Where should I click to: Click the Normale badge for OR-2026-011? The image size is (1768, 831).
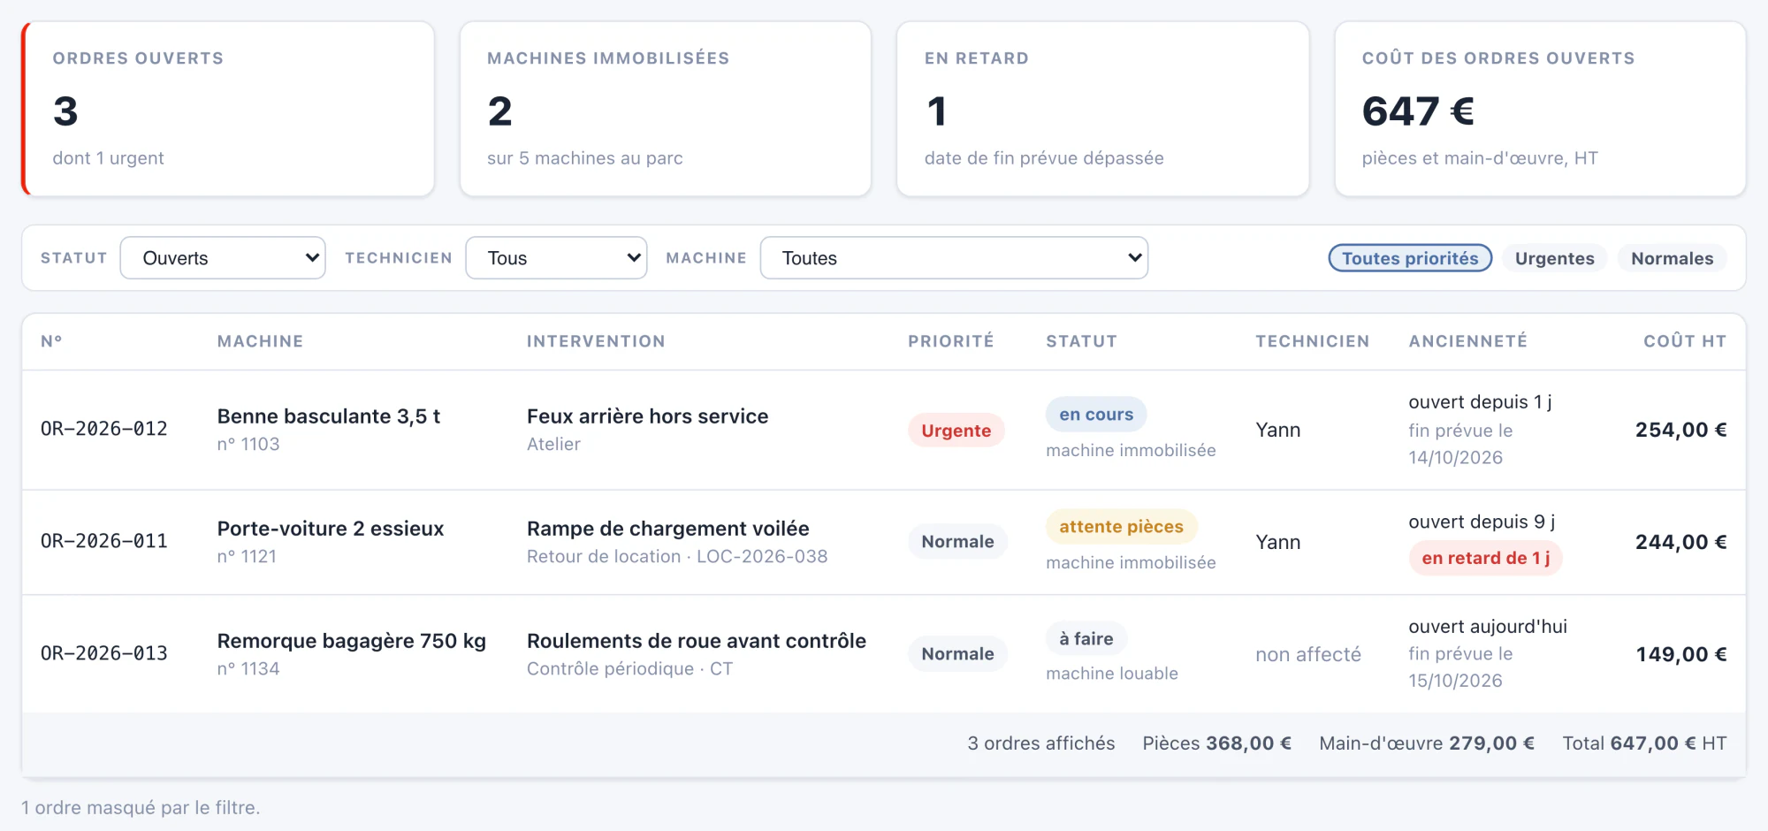click(957, 542)
